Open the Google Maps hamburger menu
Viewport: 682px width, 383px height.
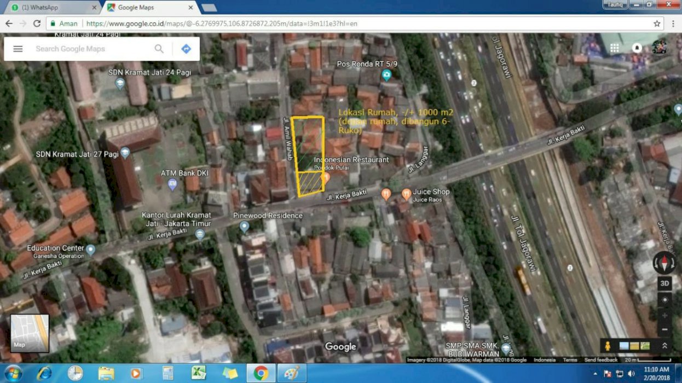18,49
